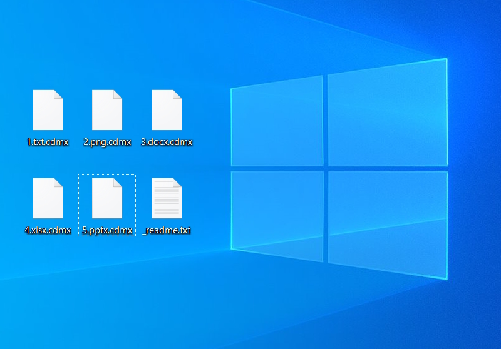Select the _readme.txt text document icon
The width and height of the screenshot is (501, 349).
pyautogui.click(x=167, y=198)
